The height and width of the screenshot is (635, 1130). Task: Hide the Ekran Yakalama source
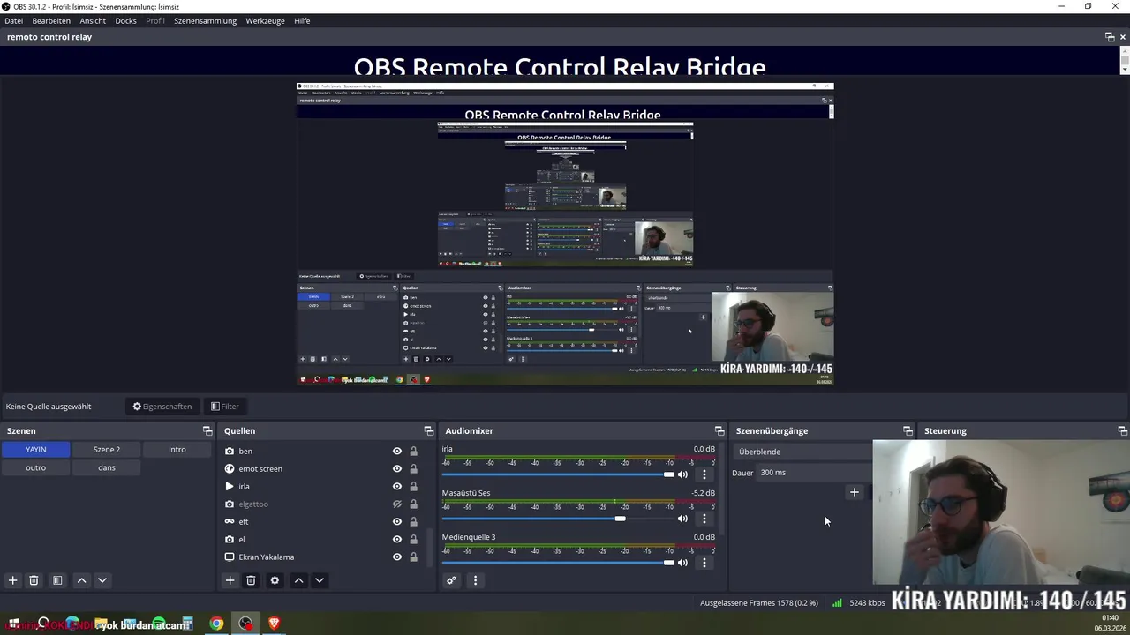[397, 557]
